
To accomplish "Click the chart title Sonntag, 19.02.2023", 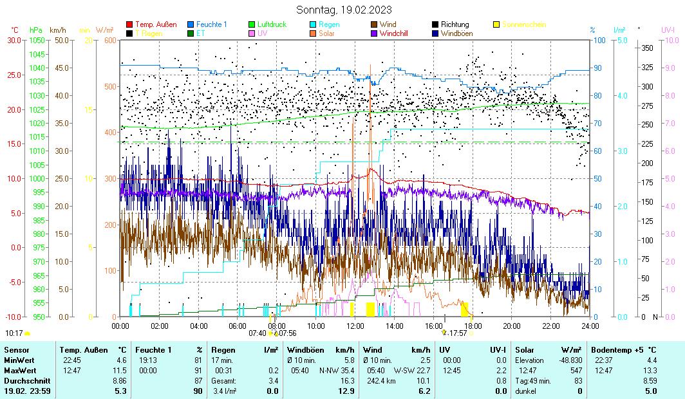I will pyautogui.click(x=343, y=10).
